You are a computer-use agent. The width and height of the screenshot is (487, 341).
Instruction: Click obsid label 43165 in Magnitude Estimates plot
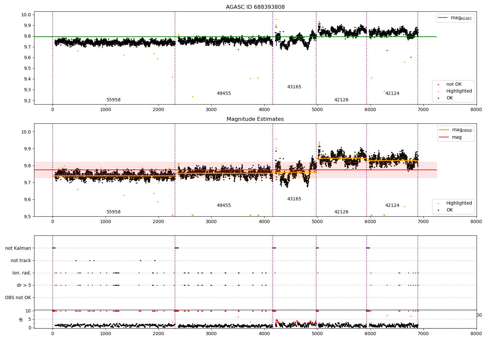coord(294,199)
